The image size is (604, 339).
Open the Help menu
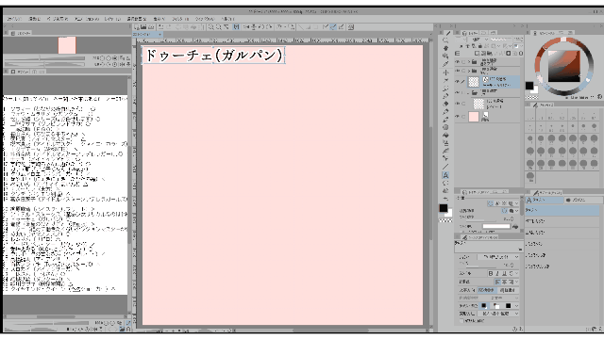[x=227, y=19]
